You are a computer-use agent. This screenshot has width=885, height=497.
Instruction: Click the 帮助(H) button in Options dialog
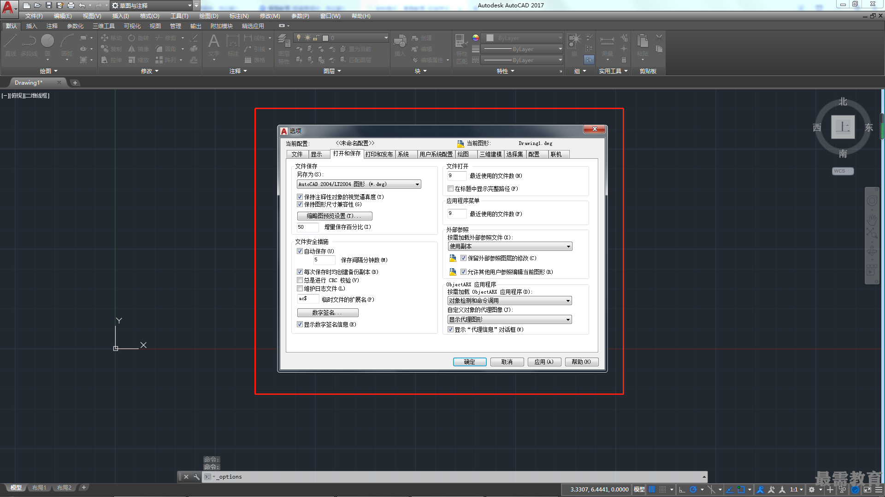[x=582, y=362]
